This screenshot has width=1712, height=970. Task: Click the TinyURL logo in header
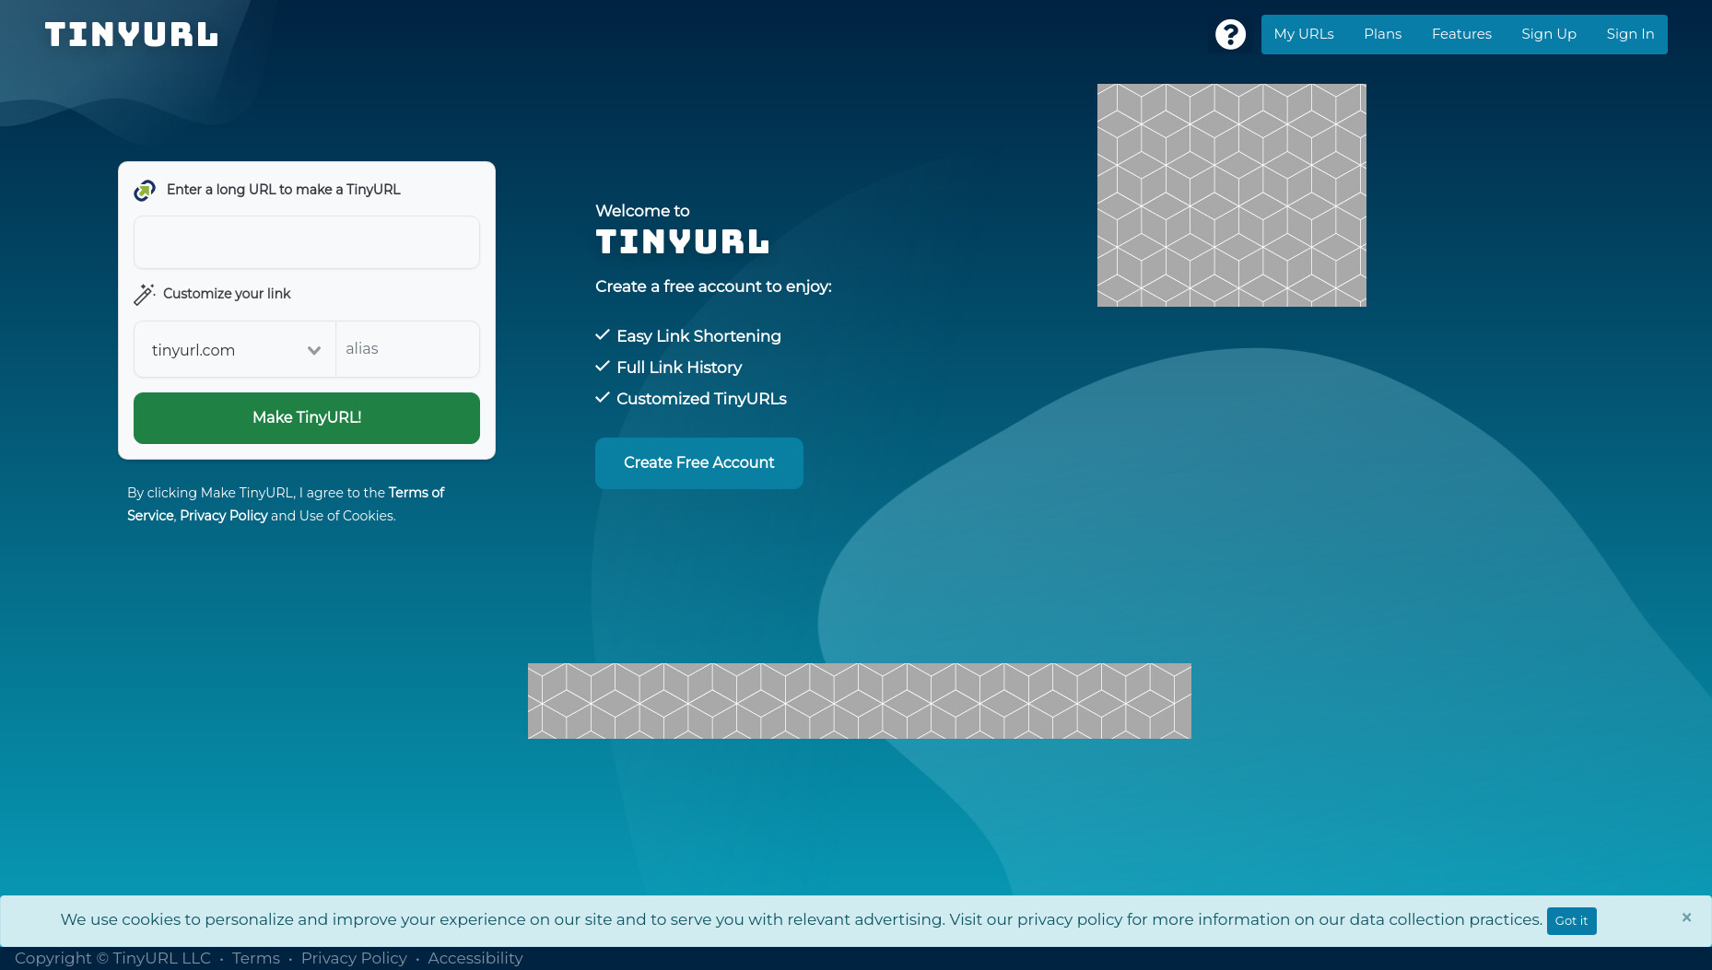click(132, 35)
